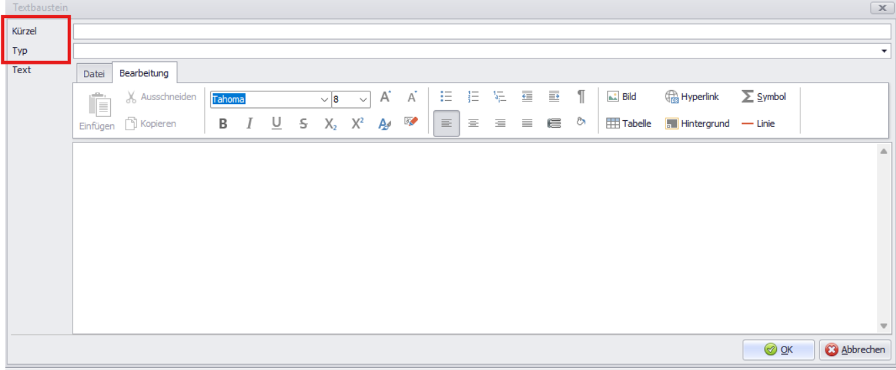Open the font name dropdown
This screenshot has width=896, height=370.
tap(323, 99)
